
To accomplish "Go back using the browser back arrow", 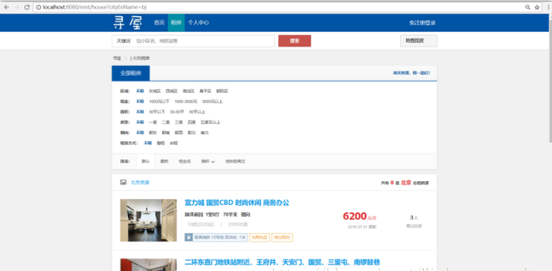I will (7, 7).
